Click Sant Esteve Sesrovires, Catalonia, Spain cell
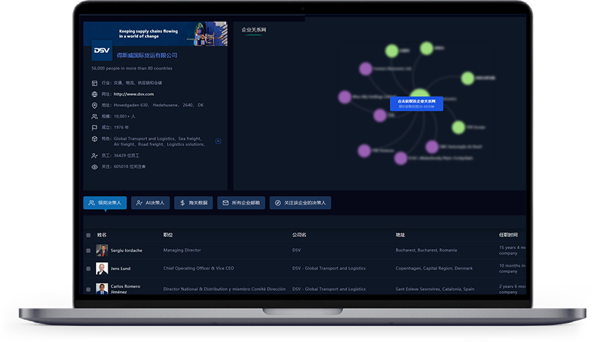This screenshot has width=596, height=342. pyautogui.click(x=435, y=289)
